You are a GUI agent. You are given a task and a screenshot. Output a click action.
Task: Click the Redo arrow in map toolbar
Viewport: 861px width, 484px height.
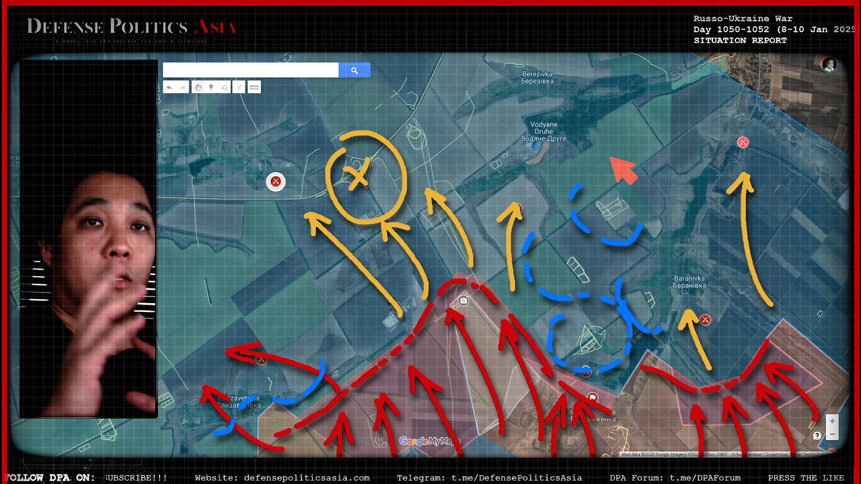182,87
